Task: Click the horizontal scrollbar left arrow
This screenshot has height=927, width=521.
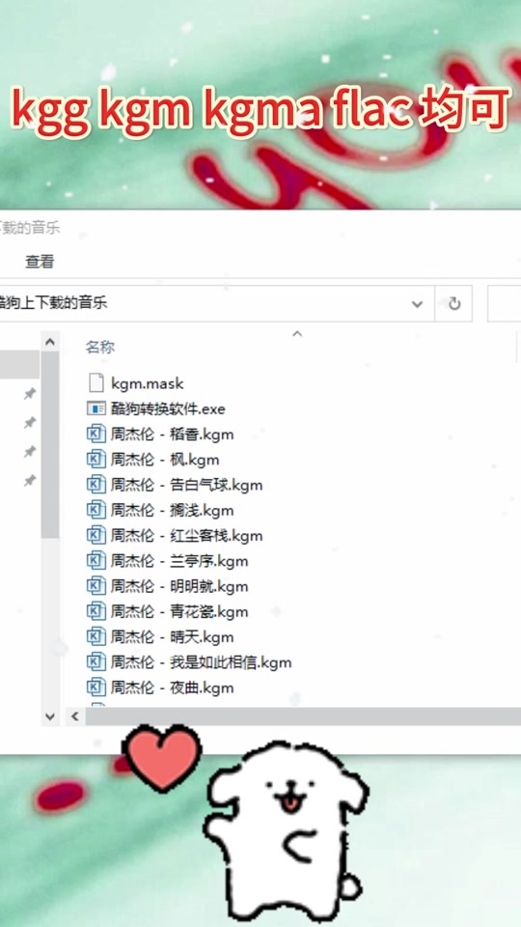Action: (75, 716)
